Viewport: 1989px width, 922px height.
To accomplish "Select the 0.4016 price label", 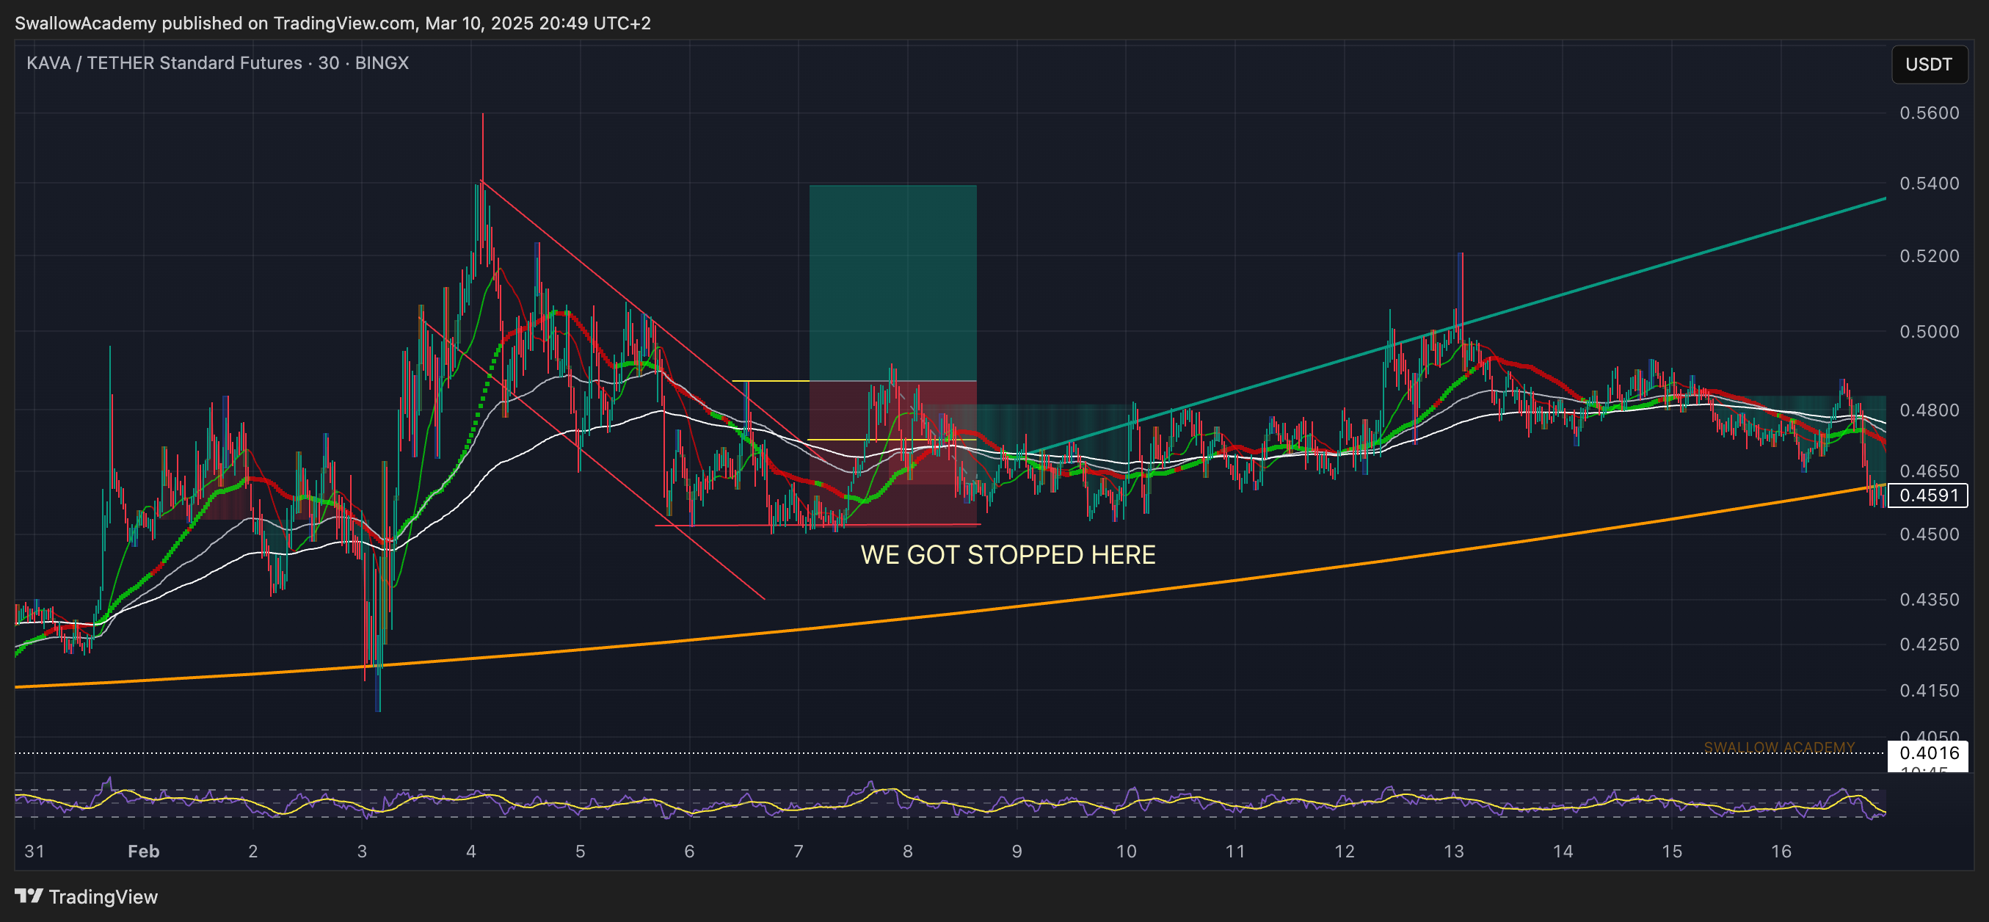I will (x=1928, y=753).
